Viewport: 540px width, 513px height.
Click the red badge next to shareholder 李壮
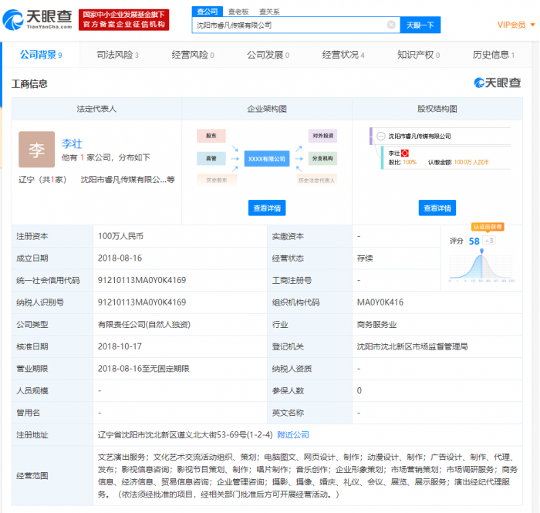coord(404,153)
